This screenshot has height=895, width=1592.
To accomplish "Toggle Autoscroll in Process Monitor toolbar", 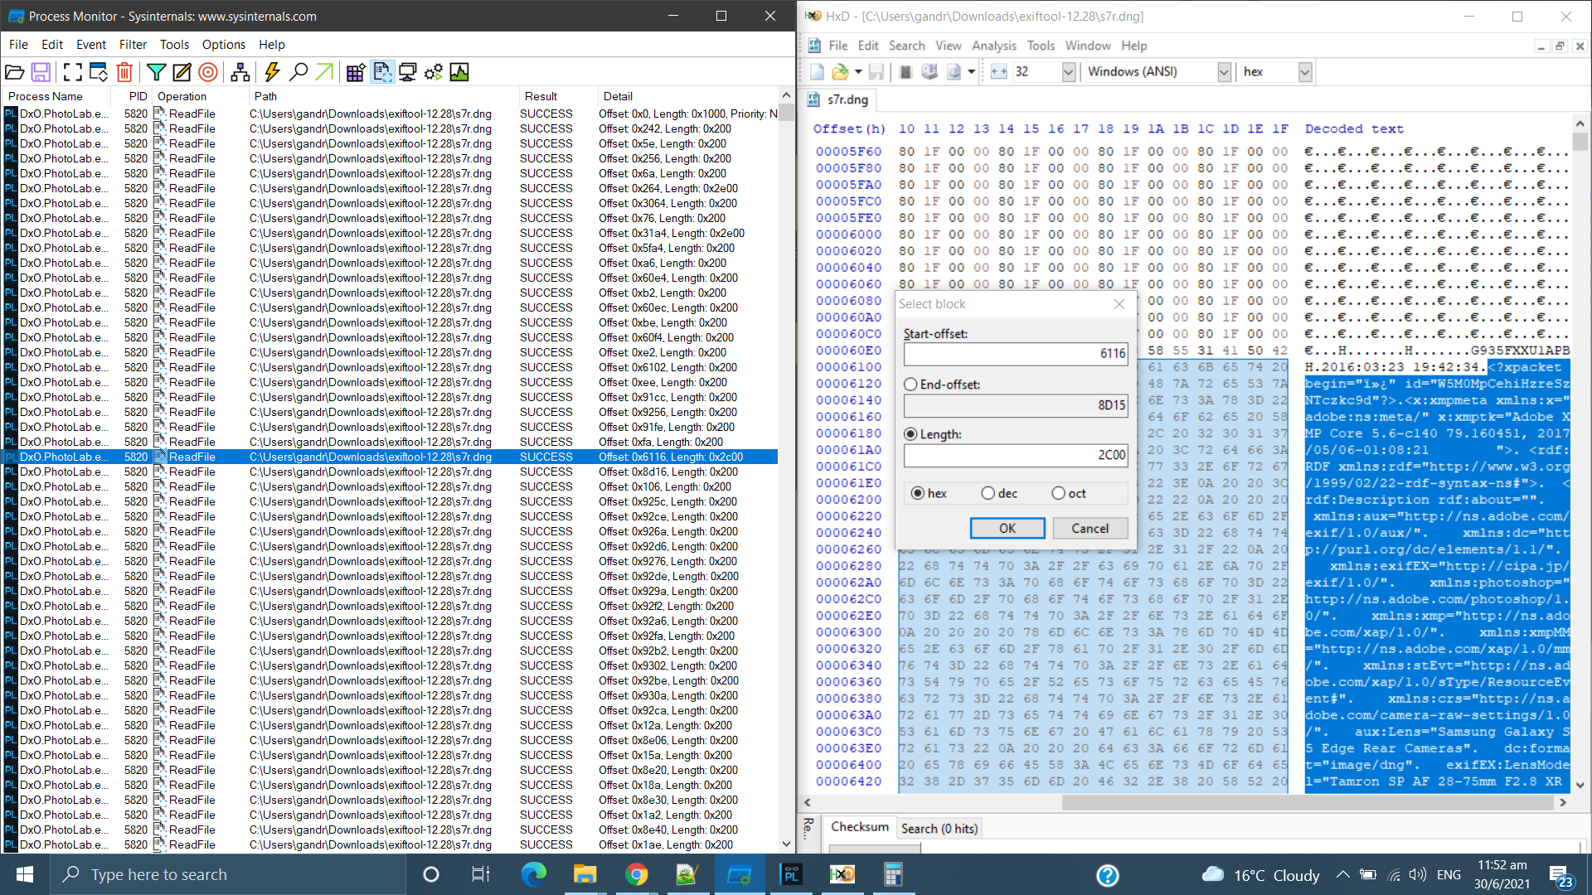I will coord(99,72).
